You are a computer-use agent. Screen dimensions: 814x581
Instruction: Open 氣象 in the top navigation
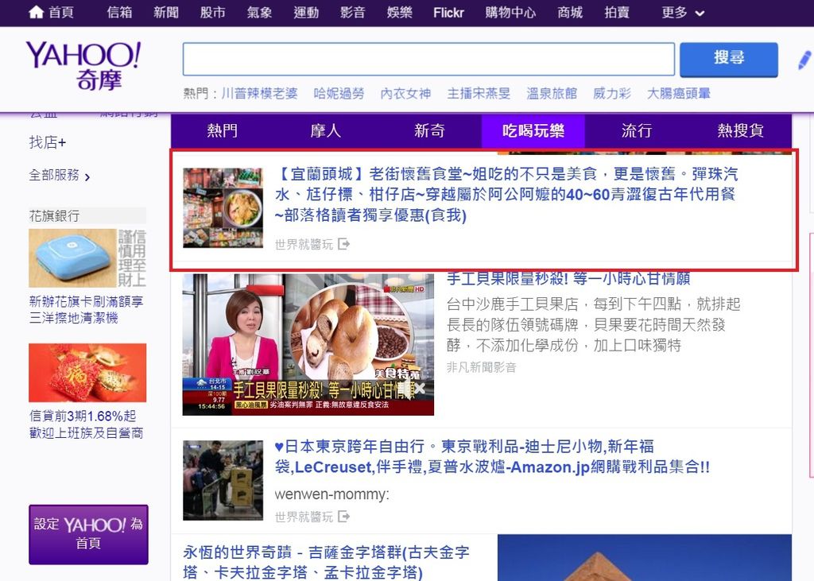[x=260, y=13]
